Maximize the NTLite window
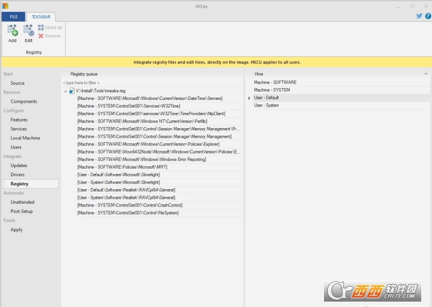Viewport: 432px width, 307px height. click(412, 6)
